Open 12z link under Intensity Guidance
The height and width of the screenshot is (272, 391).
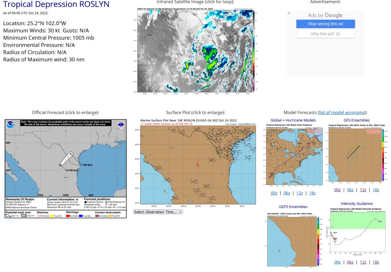(363, 262)
